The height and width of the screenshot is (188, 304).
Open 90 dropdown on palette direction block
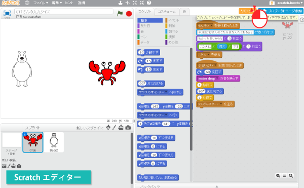pyautogui.click(x=145, y=84)
